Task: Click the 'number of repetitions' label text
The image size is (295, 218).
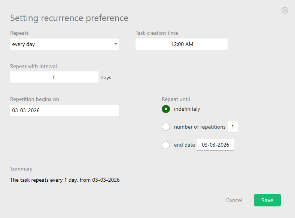Action: (x=200, y=127)
